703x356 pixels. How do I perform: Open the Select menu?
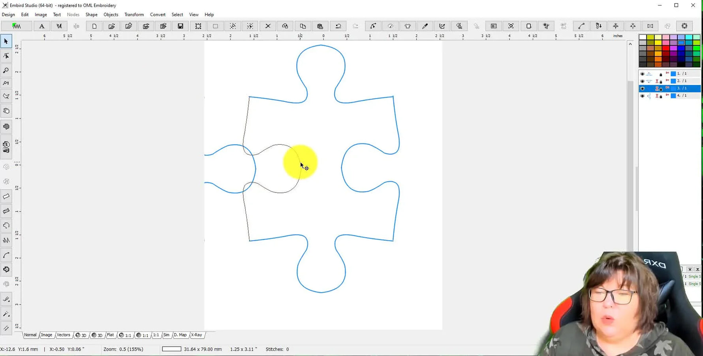[177, 15]
